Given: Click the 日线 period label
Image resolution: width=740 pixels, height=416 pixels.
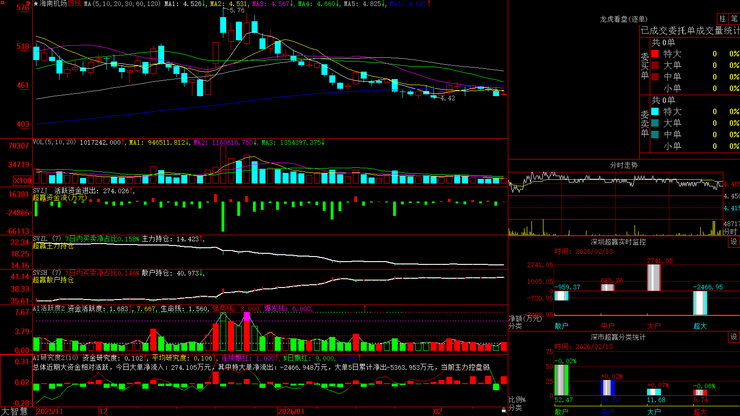Looking at the screenshot, I should pos(74,4).
